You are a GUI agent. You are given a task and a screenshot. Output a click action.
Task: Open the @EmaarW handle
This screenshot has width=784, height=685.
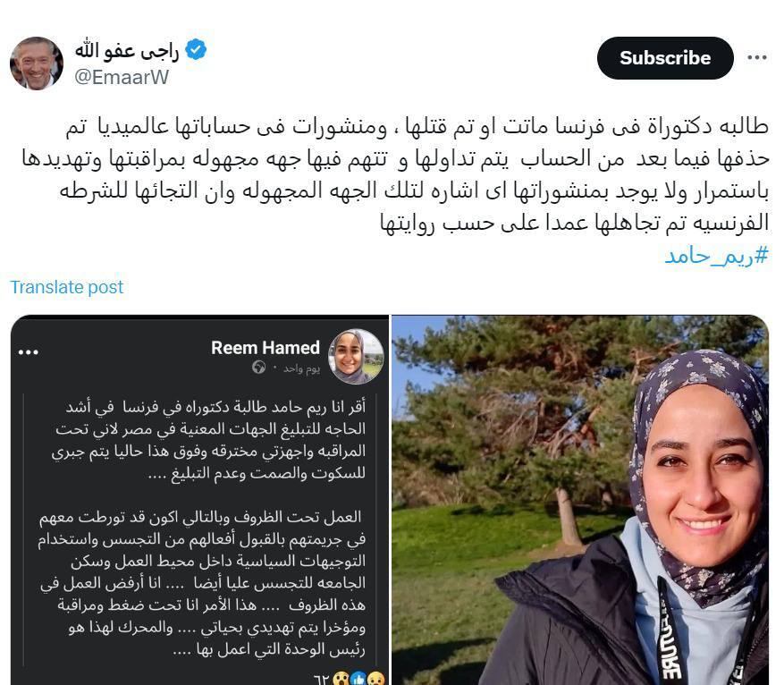[x=122, y=78]
